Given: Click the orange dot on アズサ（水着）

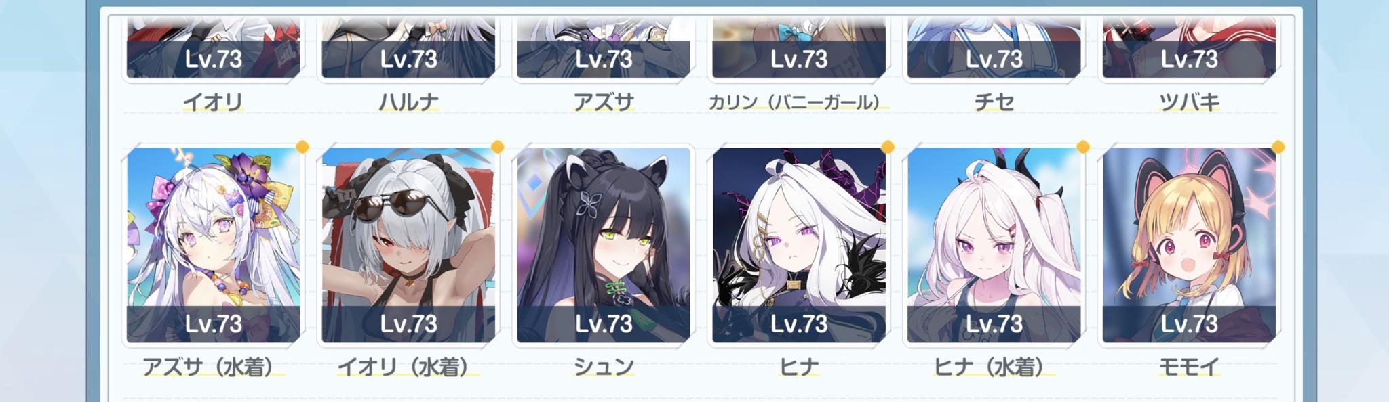Looking at the screenshot, I should coord(302,146).
